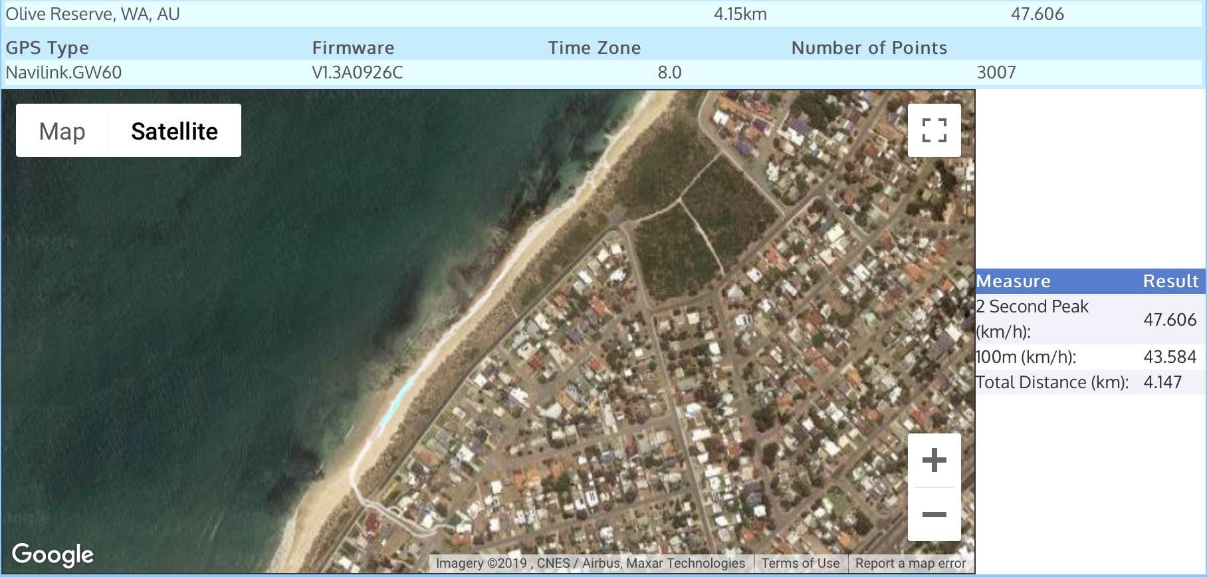The height and width of the screenshot is (577, 1207).
Task: Click the Olive Reserve, WA, AU location
Action: (x=93, y=14)
